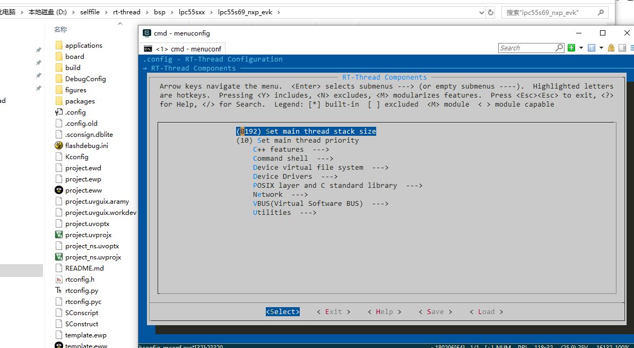
Task: Select project.uvguix.aramy file name
Action: (x=97, y=201)
